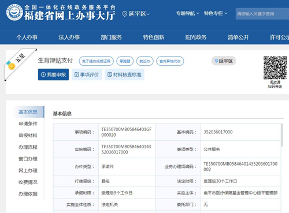Image resolution: width=289 pixels, height=213 pixels.
Task: Open the 专题导航 dropdown
Action: (187, 13)
